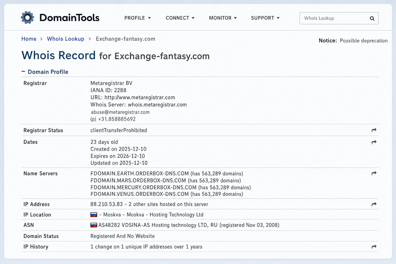Click the Name Servers row label
Image resolution: width=396 pixels, height=264 pixels.
40,174
